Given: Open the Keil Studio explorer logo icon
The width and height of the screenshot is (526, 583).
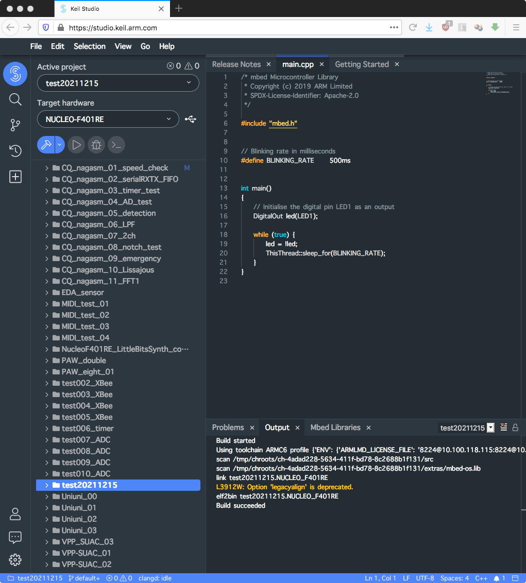Looking at the screenshot, I should coord(15,74).
